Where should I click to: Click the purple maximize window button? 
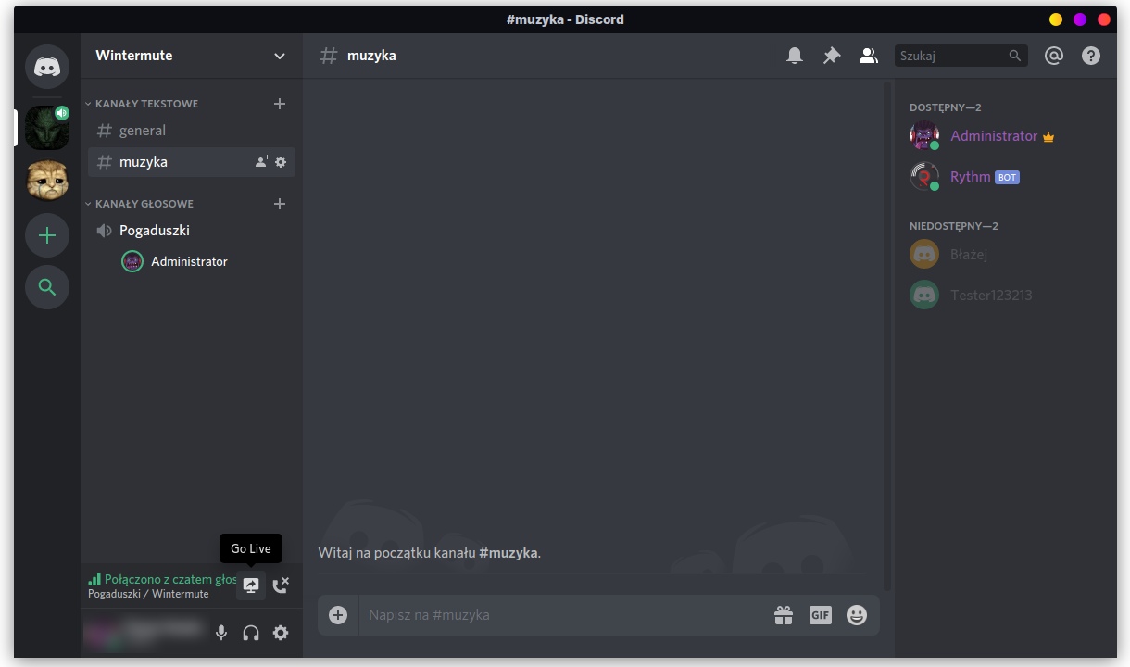click(1080, 19)
